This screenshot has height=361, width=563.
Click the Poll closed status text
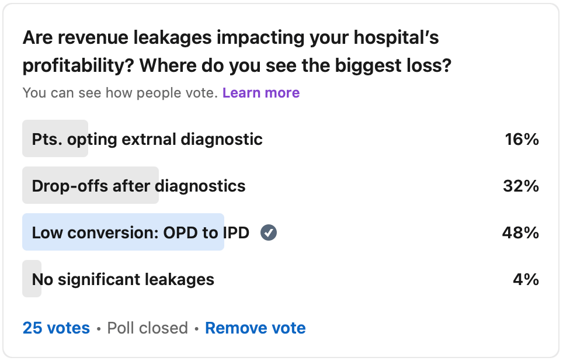click(x=148, y=328)
